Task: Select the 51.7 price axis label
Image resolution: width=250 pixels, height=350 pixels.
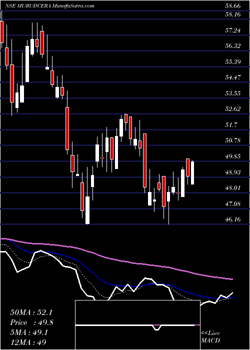Action: 231,124
